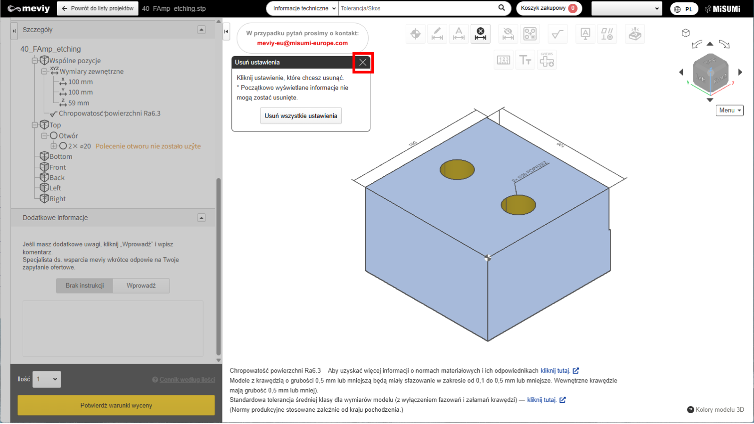Screen dimensions: 754x424
Task: Click 'Usuń wszystkie ustawienia' button
Action: point(301,116)
